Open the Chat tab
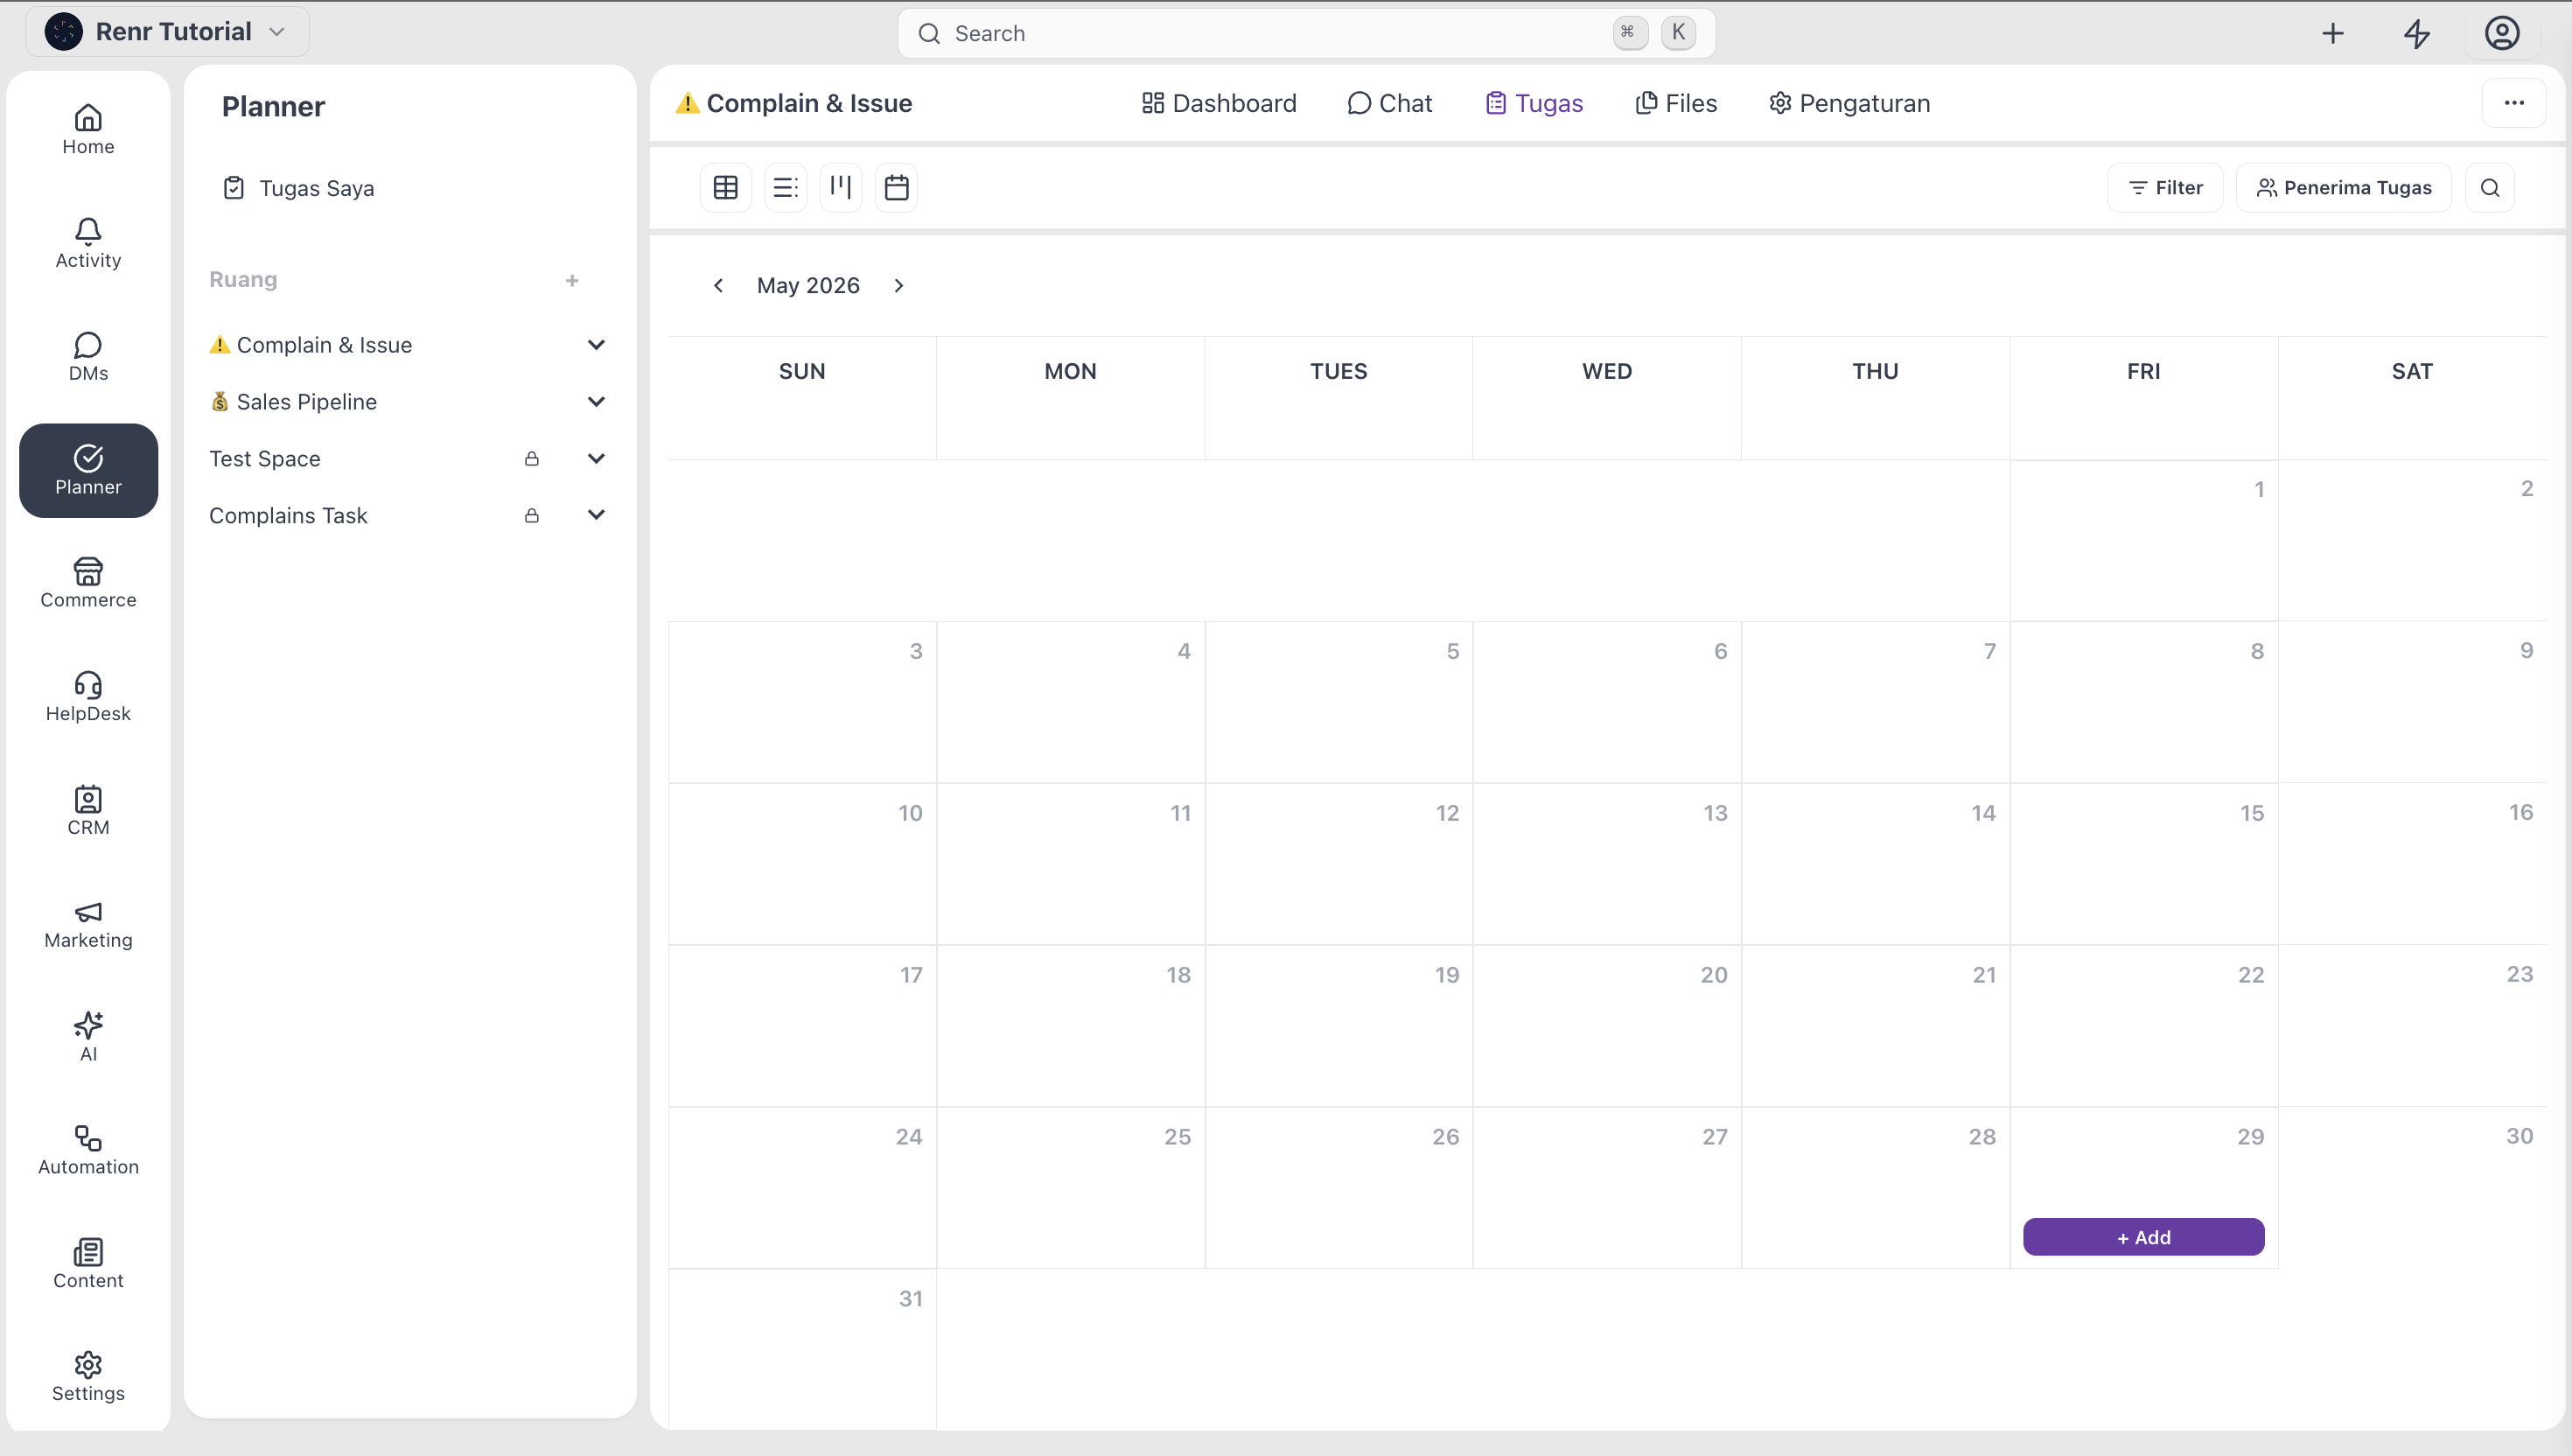 pos(1389,103)
